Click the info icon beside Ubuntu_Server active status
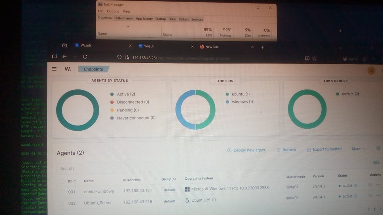This screenshot has width=383, height=215. [x=356, y=196]
